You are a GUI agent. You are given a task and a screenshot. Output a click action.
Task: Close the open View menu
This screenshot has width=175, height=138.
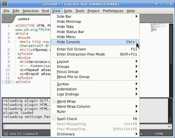tap(56, 11)
